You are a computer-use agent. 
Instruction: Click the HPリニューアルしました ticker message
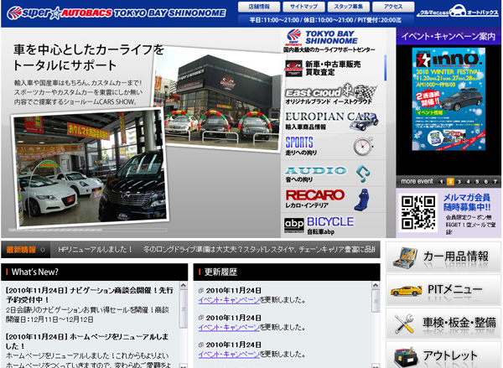click(x=96, y=249)
